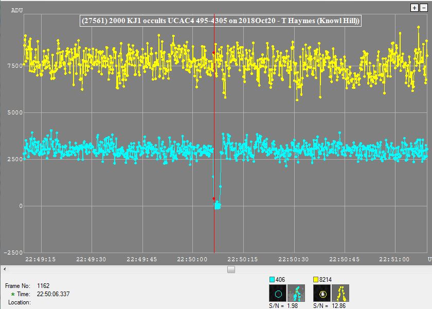Click the occultation dip cluster near zero ADU
The height and width of the screenshot is (309, 432).
218,206
